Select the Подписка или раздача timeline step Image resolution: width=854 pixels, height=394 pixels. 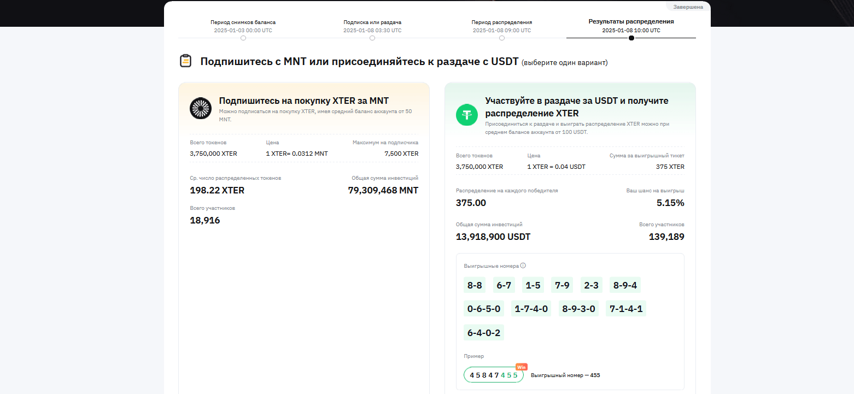pyautogui.click(x=372, y=26)
